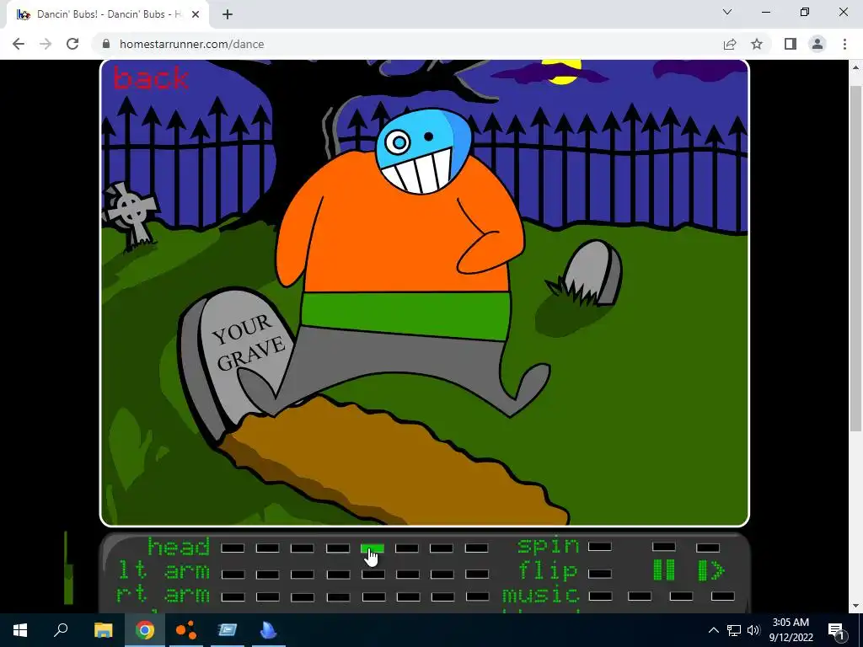The height and width of the screenshot is (647, 863).
Task: Click the orange dots taskbar app
Action: [186, 630]
